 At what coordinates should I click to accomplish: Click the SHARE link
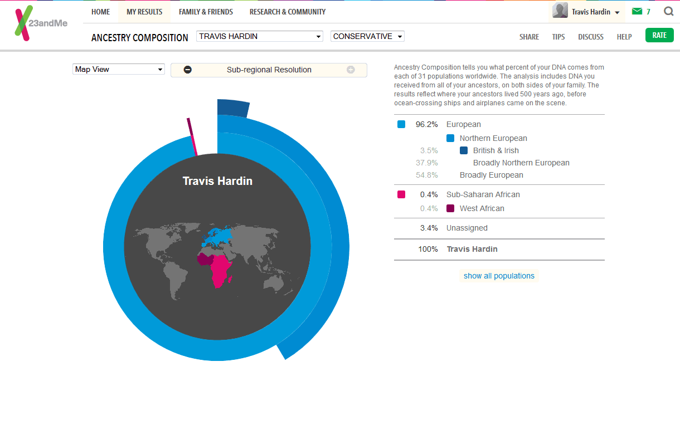(529, 37)
